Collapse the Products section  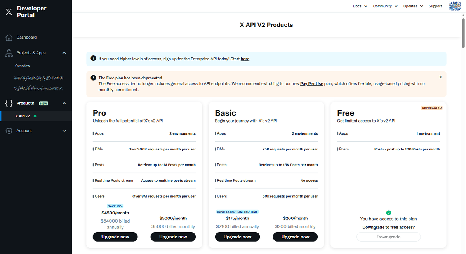click(x=64, y=103)
